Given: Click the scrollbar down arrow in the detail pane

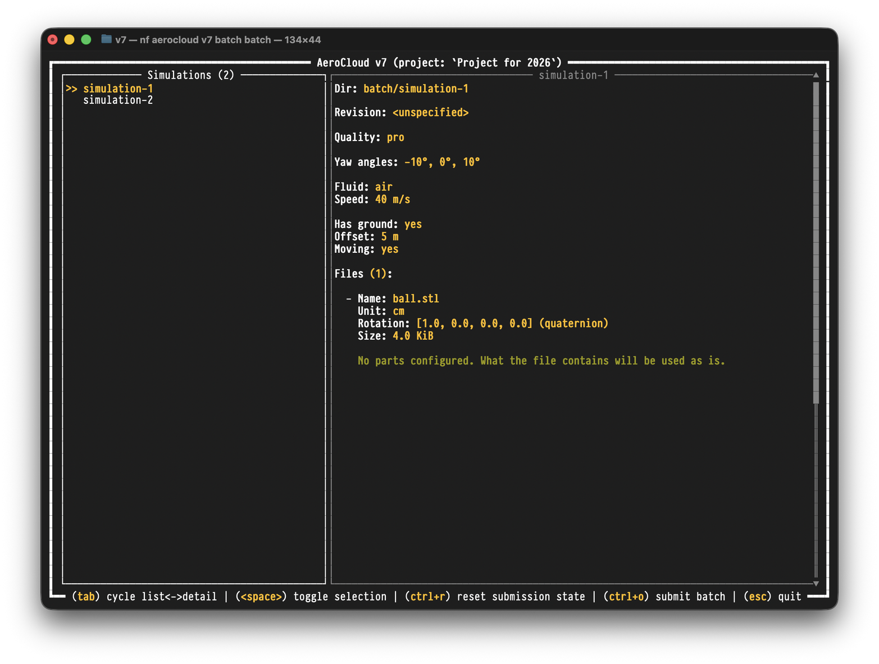Looking at the screenshot, I should click(816, 584).
